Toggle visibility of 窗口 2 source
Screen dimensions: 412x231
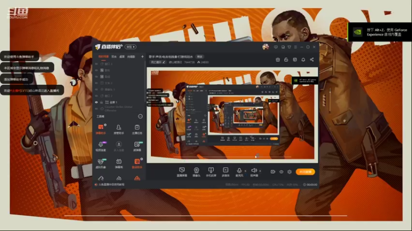click(96, 96)
